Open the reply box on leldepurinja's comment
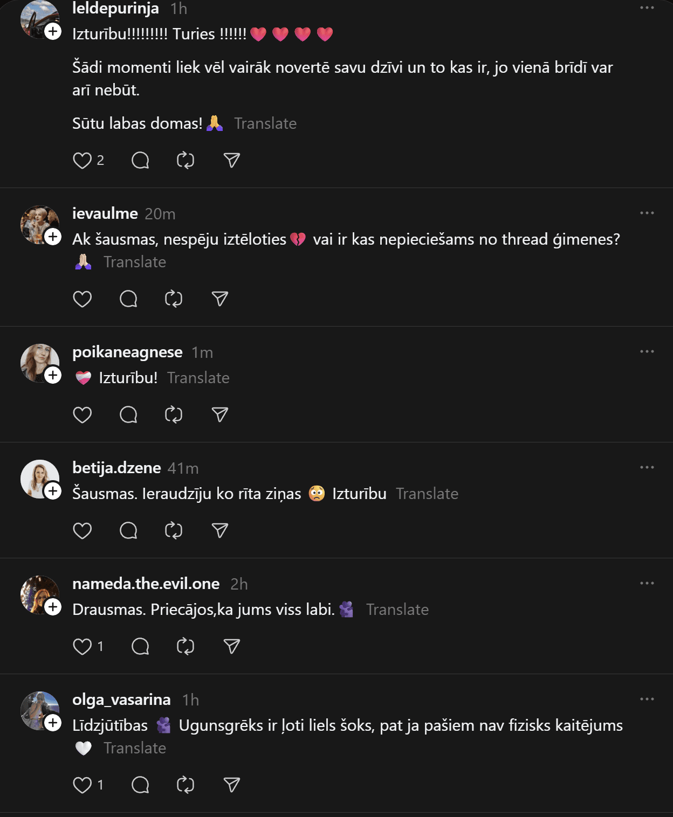This screenshot has width=673, height=817. (140, 161)
